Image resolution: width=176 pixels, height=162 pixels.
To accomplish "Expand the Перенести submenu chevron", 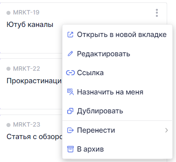I will [x=166, y=130].
